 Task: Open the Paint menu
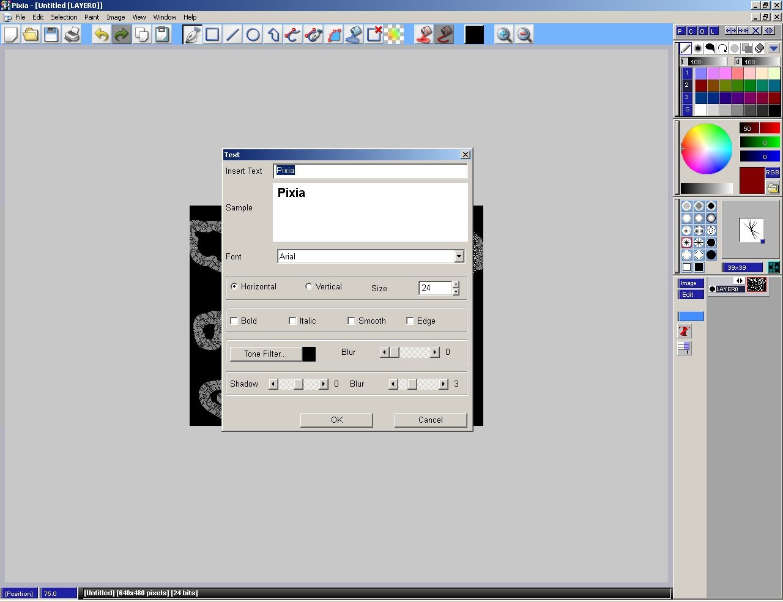pos(92,17)
